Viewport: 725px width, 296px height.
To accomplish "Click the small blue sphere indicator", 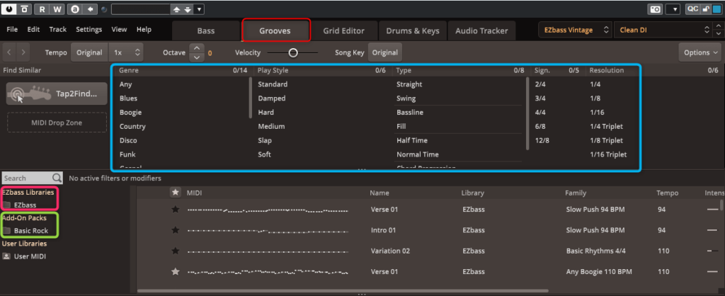I will coord(104,9).
